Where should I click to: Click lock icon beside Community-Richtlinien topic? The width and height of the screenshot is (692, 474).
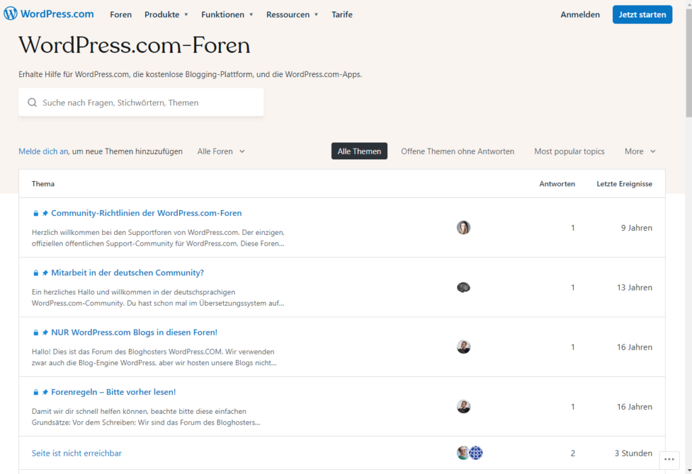36,213
